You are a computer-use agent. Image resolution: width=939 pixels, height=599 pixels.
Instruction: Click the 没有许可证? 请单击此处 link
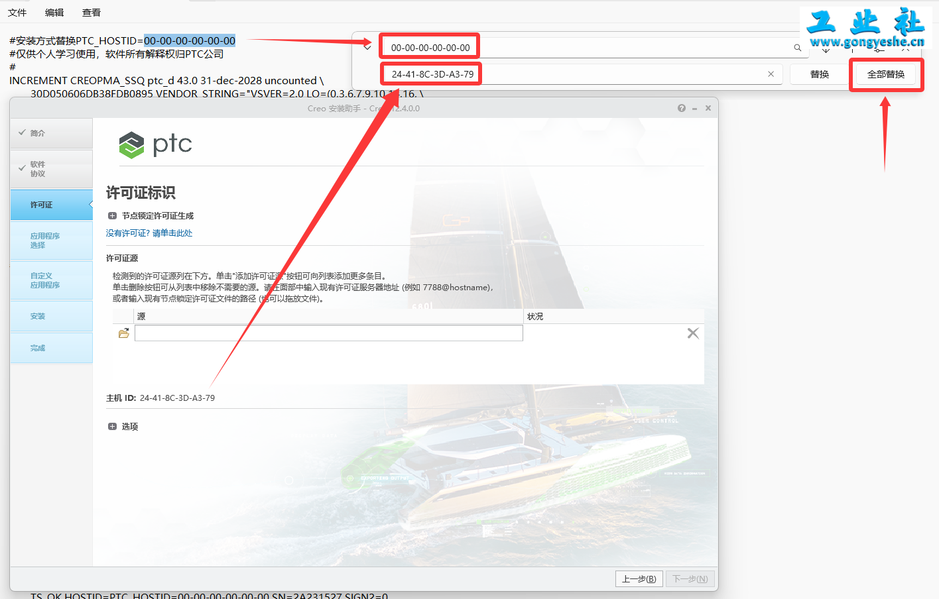[x=149, y=233]
